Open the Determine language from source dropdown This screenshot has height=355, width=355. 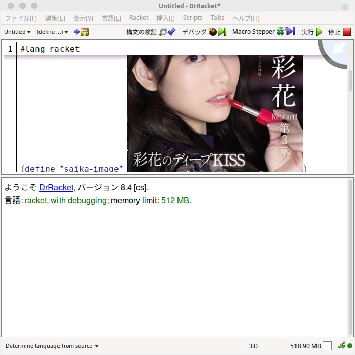tap(52, 346)
